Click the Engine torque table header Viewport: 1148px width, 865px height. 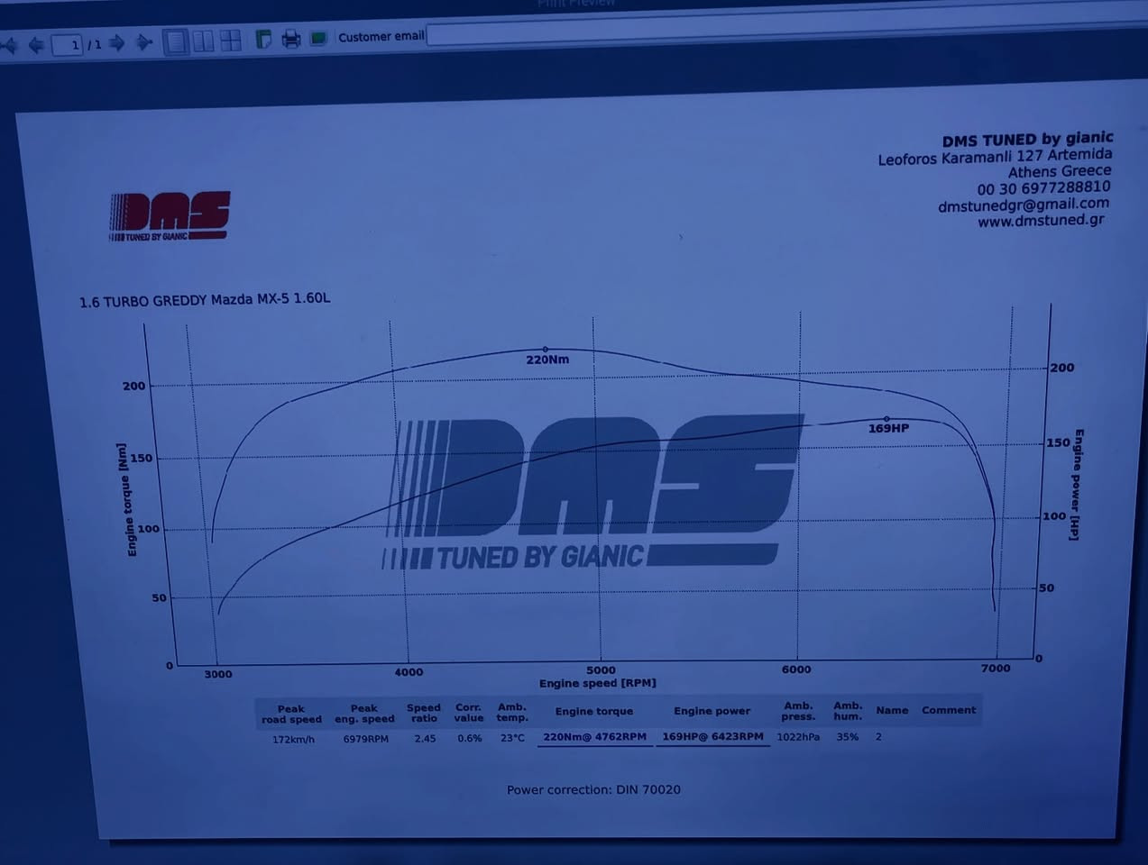593,712
